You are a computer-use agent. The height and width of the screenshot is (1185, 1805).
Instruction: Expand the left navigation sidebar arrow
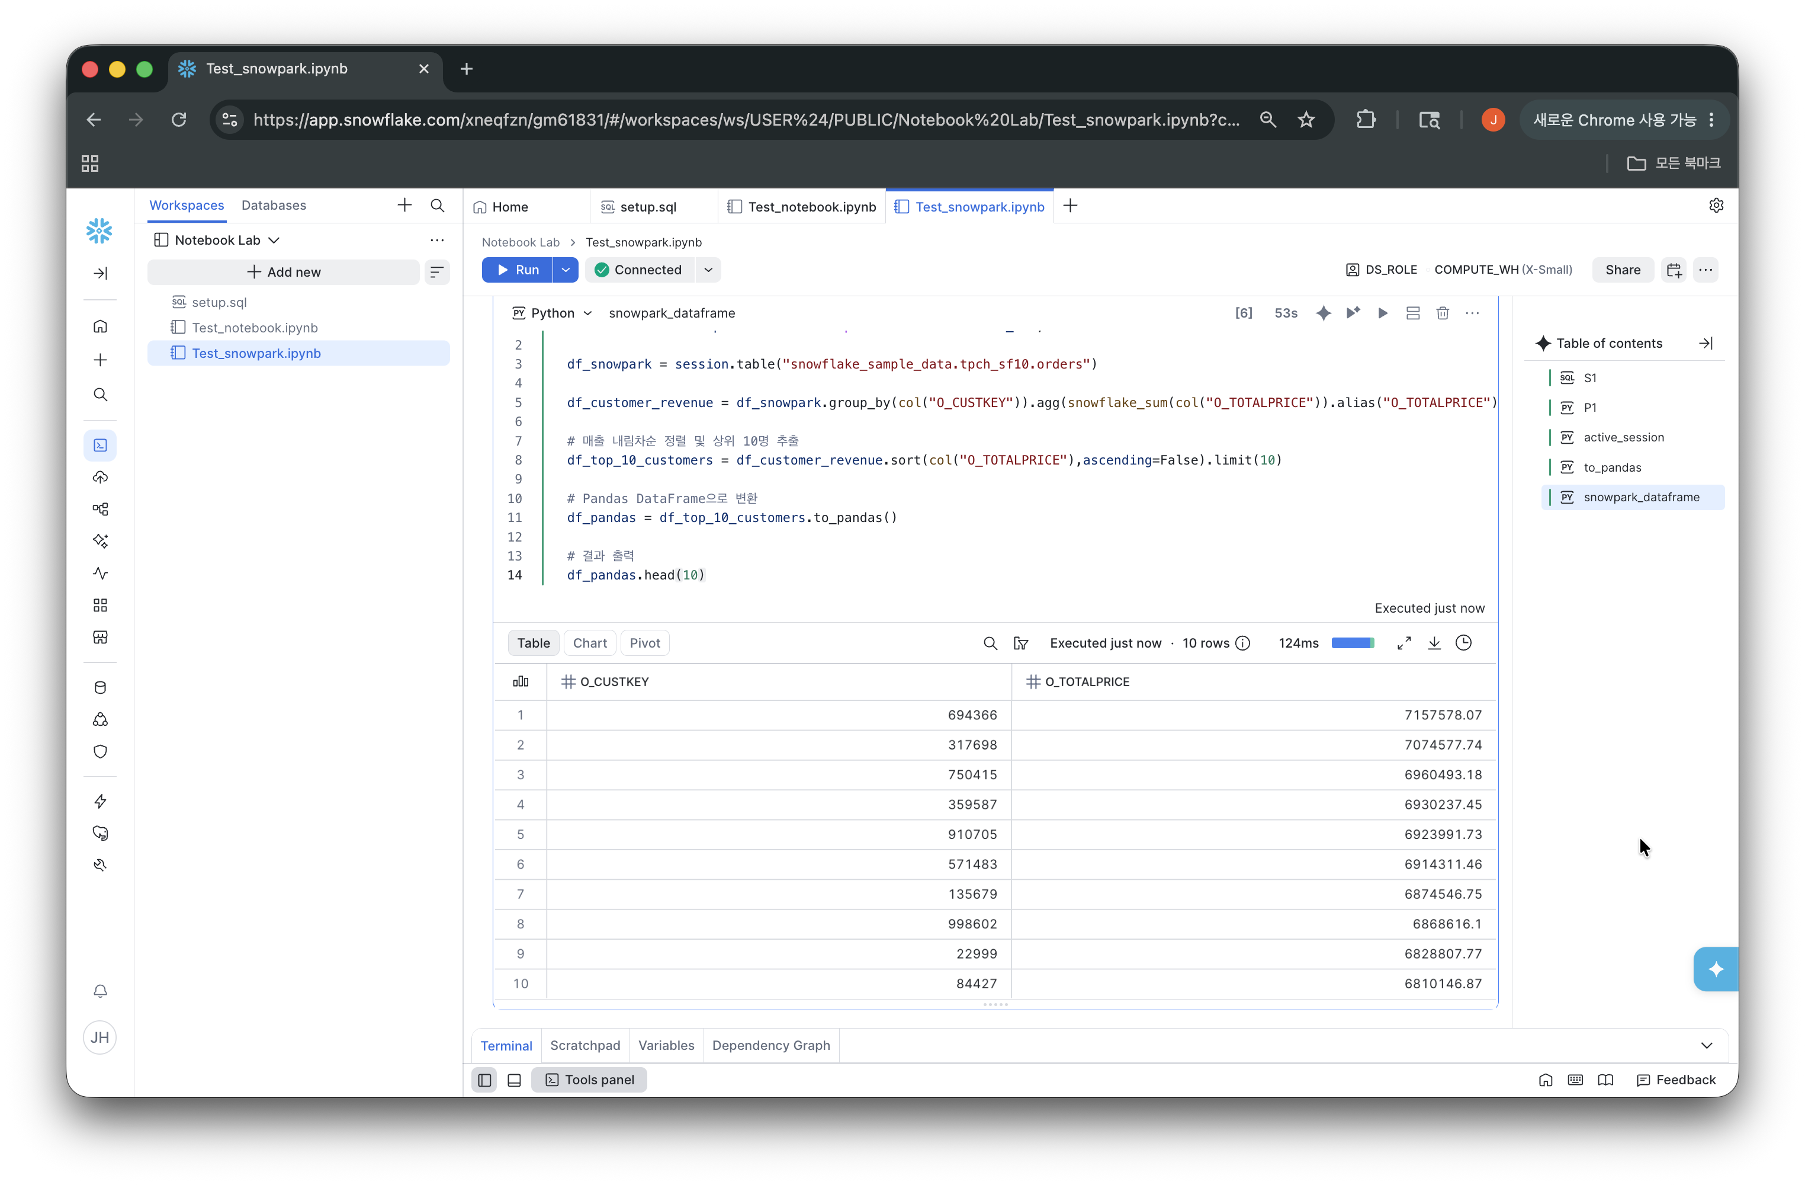[100, 273]
